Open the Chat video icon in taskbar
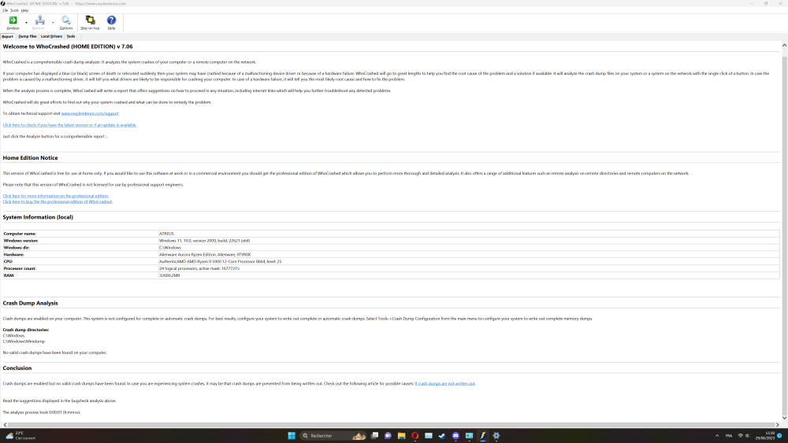 point(388,435)
